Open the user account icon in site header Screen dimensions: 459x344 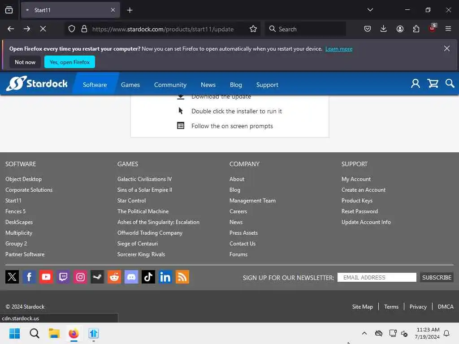pyautogui.click(x=415, y=84)
